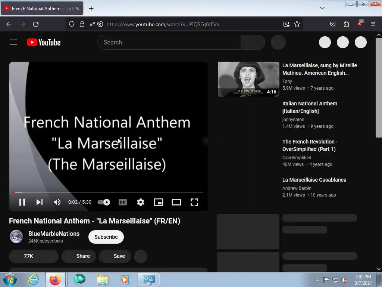Open the Windows Start menu
Viewport: 382px width, 287px height.
coord(10,280)
